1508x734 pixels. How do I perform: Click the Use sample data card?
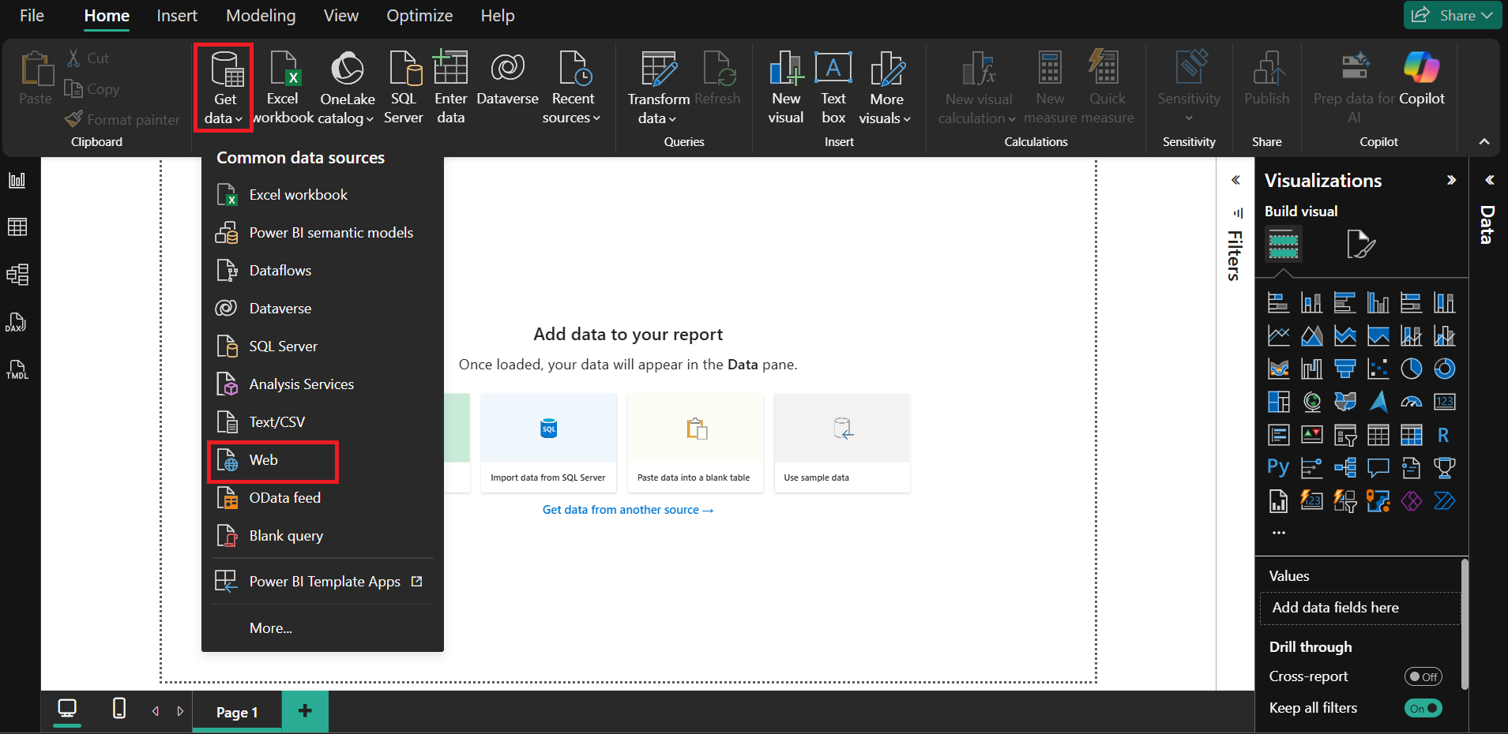pyautogui.click(x=842, y=443)
